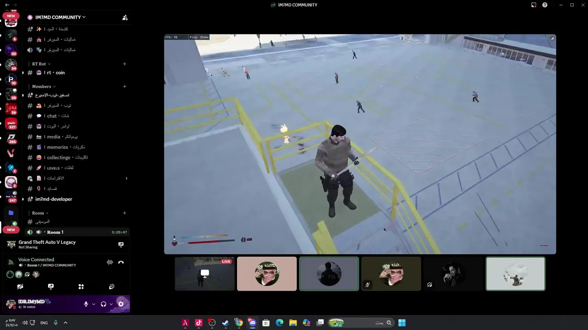Image resolution: width=588 pixels, height=330 pixels.
Task: Open noise suppression waveform icon
Action: click(110, 262)
